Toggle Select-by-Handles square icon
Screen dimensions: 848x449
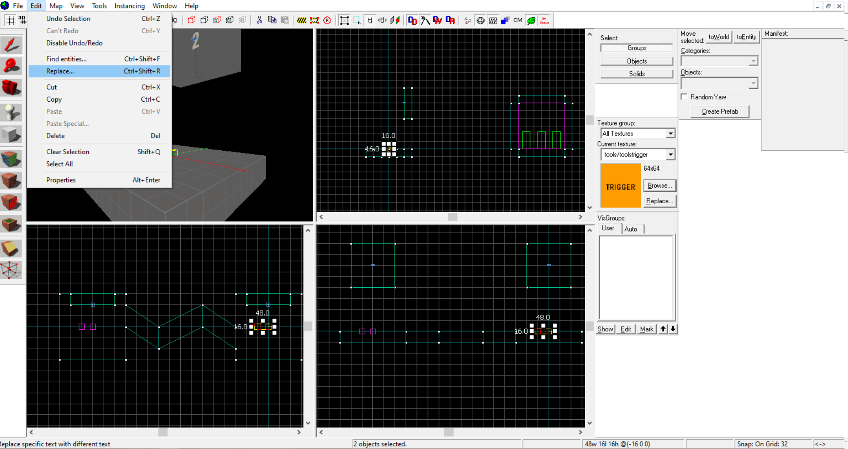pyautogui.click(x=344, y=20)
